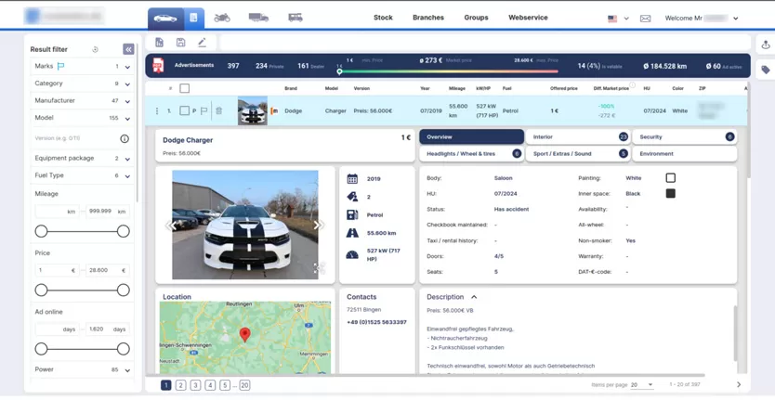The width and height of the screenshot is (775, 400).
Task: Click the Mileage slider right handle
Action: coord(123,231)
